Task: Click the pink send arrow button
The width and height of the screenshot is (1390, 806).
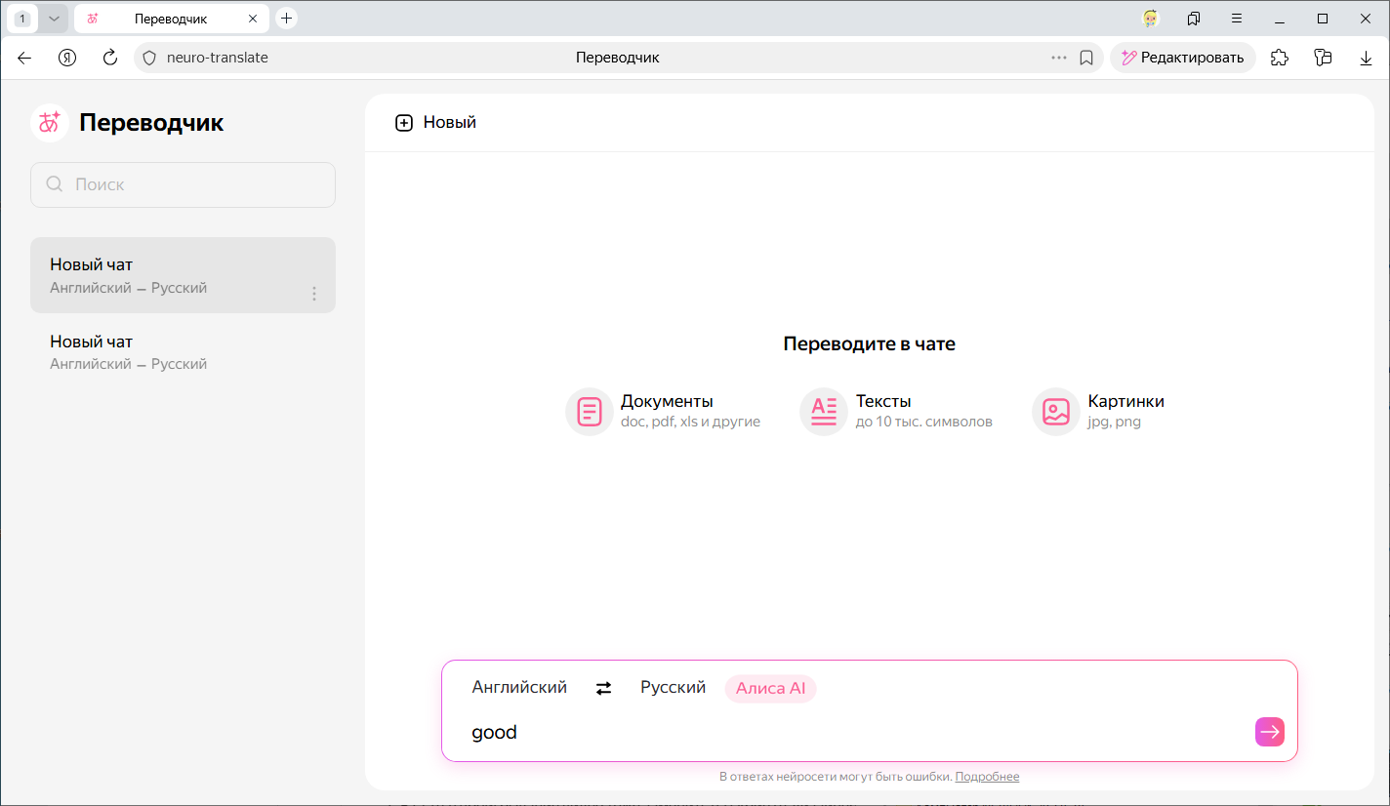Action: point(1269,732)
